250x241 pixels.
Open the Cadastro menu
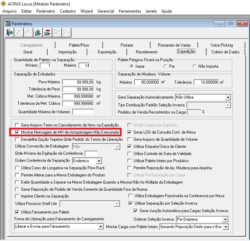pos(68,11)
